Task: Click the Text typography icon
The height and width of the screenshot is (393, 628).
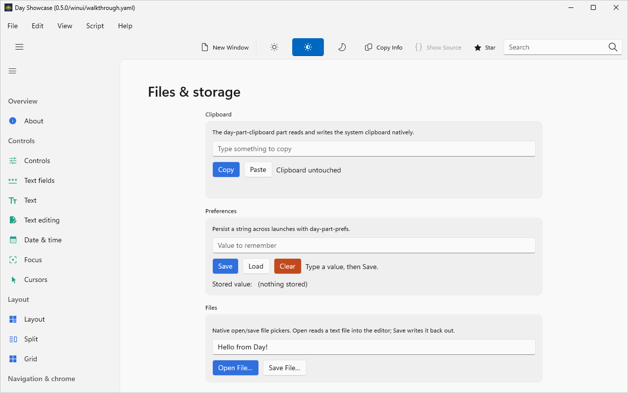Action: [13, 200]
